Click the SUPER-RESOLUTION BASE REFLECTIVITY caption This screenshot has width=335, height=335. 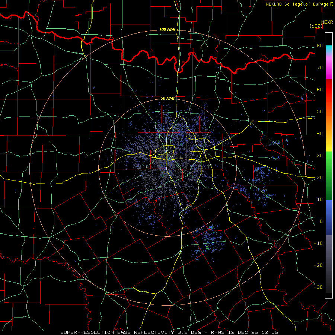(117, 332)
